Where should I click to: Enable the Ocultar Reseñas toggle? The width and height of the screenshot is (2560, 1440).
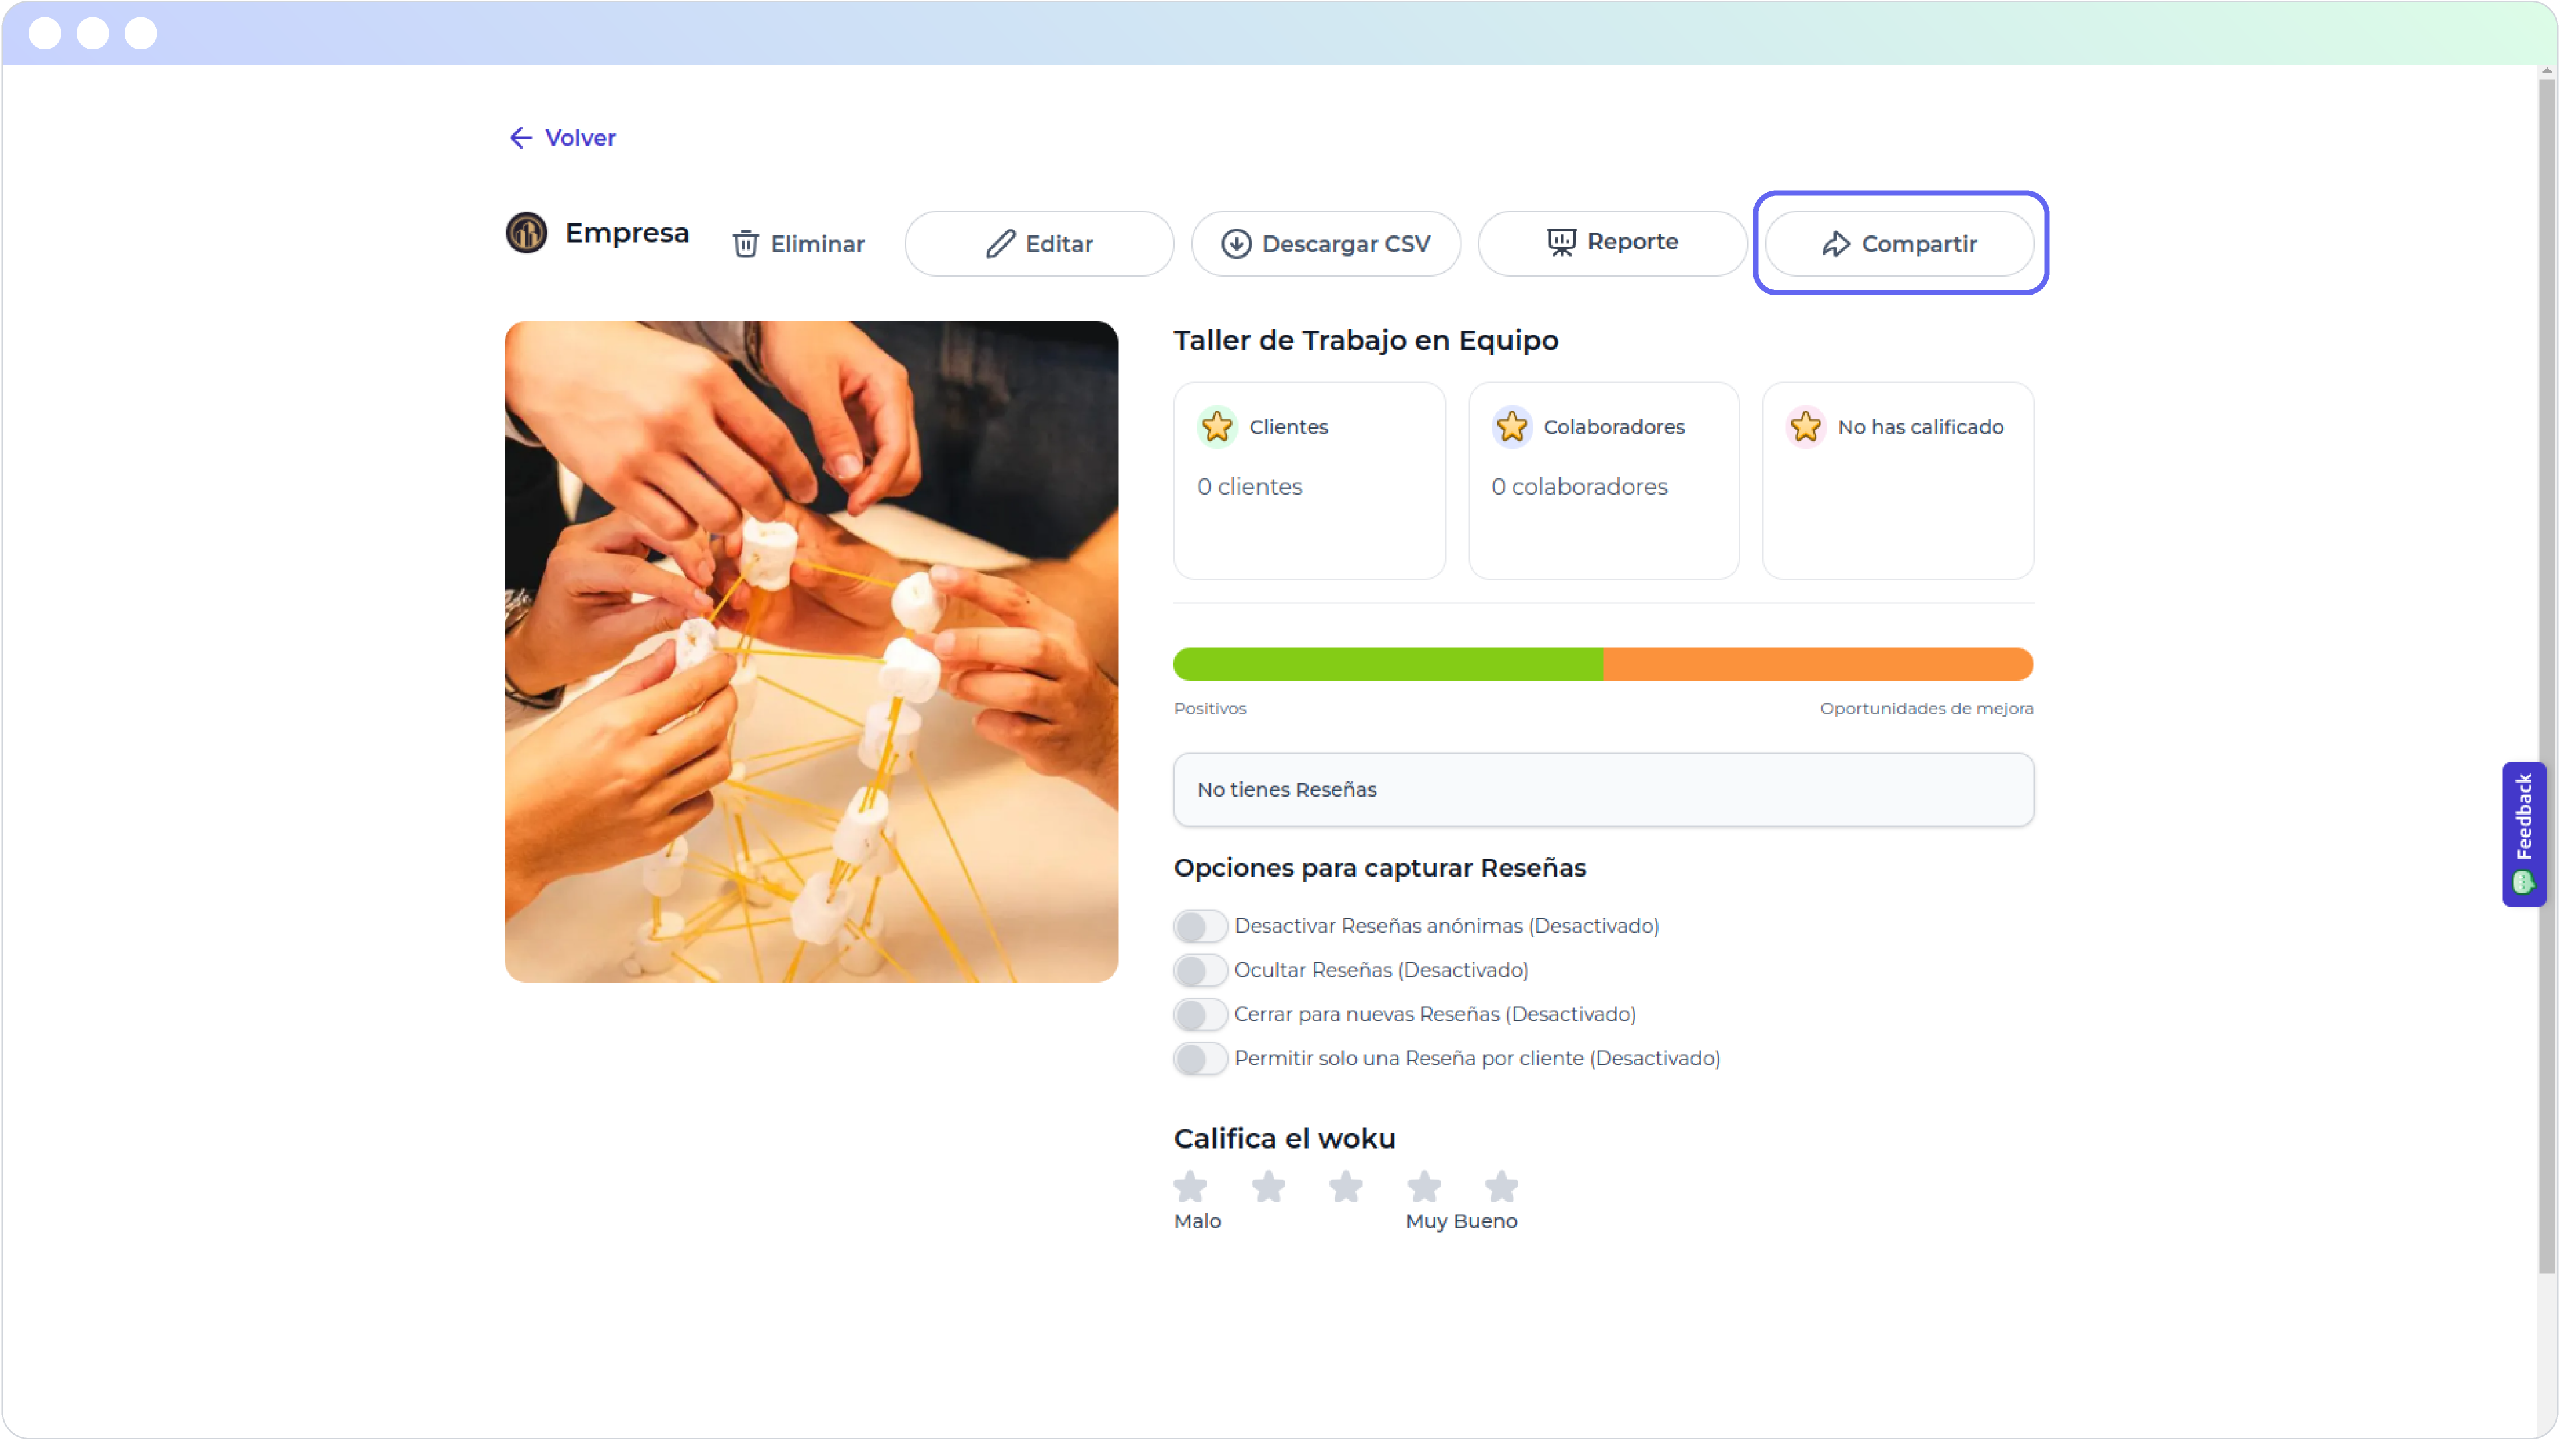point(1199,970)
